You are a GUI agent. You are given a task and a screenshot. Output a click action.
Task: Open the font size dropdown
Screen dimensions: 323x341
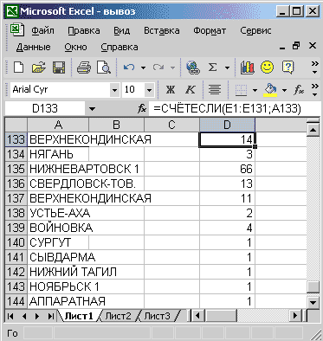click(x=149, y=90)
